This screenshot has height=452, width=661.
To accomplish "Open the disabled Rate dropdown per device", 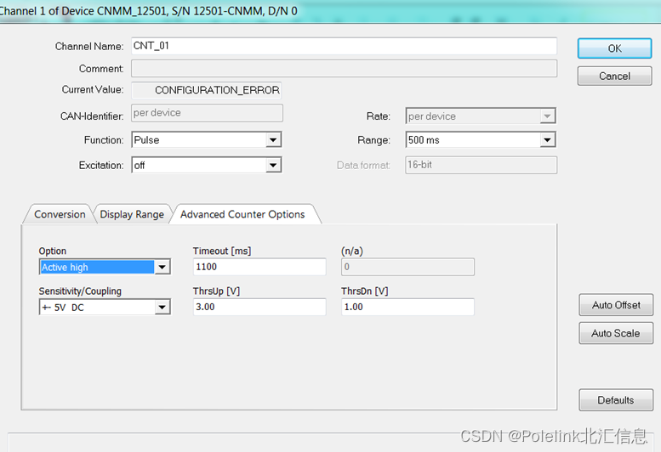I will [x=481, y=116].
